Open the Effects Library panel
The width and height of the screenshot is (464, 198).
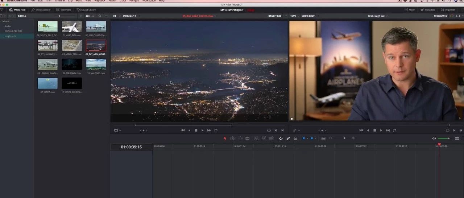(41, 10)
